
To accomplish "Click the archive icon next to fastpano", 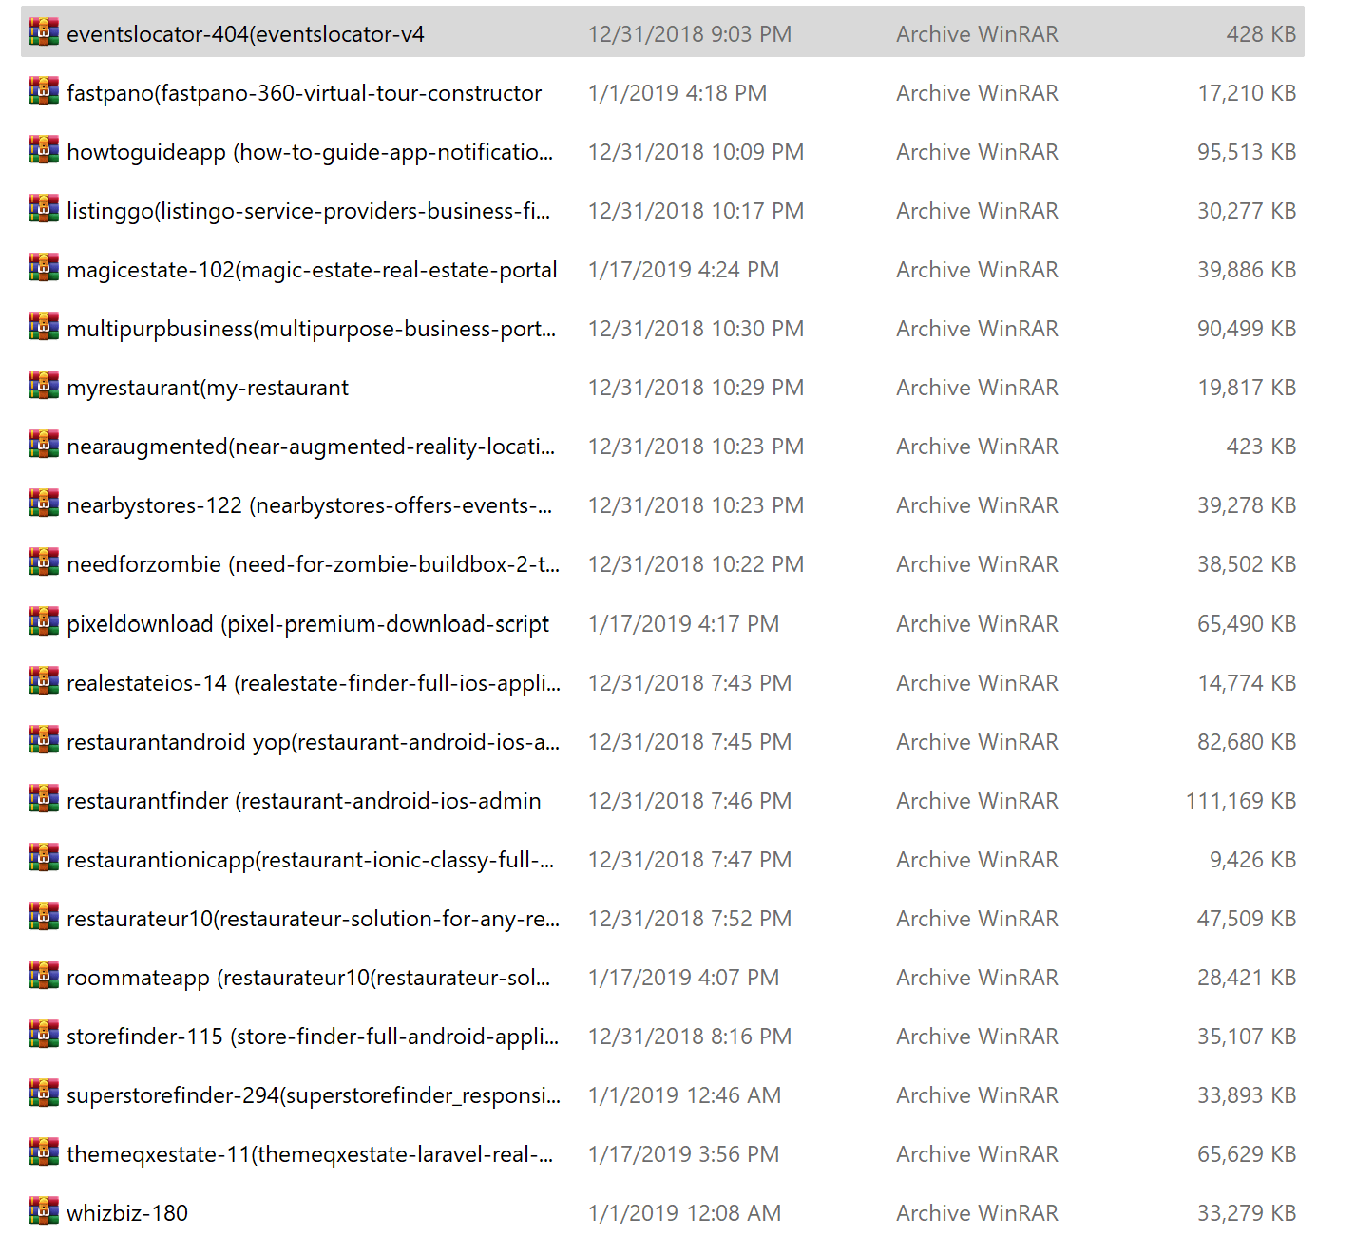I will pos(44,91).
